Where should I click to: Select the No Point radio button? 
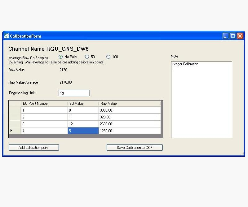pyautogui.click(x=61, y=57)
